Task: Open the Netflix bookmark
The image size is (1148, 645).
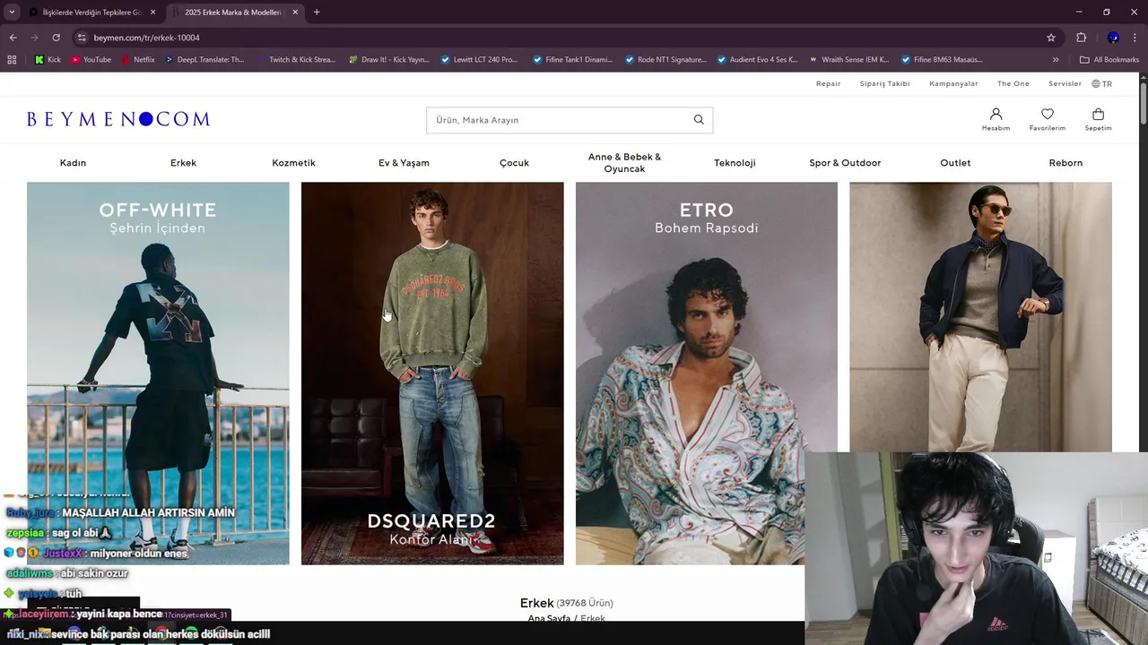Action: pyautogui.click(x=137, y=60)
